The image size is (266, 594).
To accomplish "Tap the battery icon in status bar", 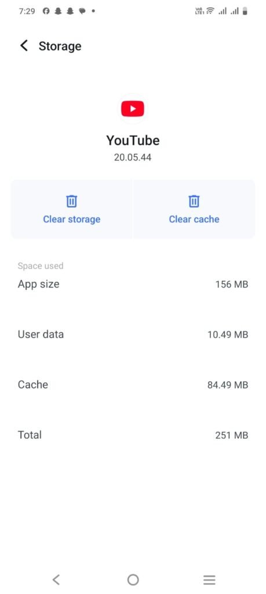I will [245, 12].
